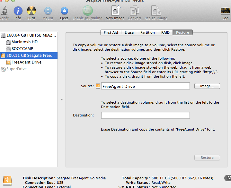Click the Restore button at bottom right

coord(207,158)
